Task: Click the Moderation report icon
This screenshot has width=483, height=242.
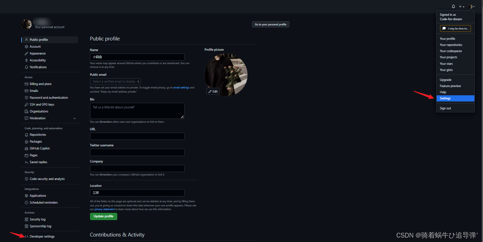Action: coord(26,118)
